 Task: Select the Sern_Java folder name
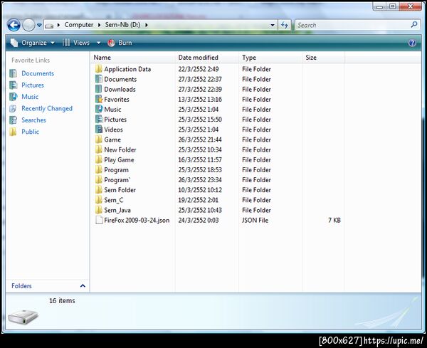point(117,210)
